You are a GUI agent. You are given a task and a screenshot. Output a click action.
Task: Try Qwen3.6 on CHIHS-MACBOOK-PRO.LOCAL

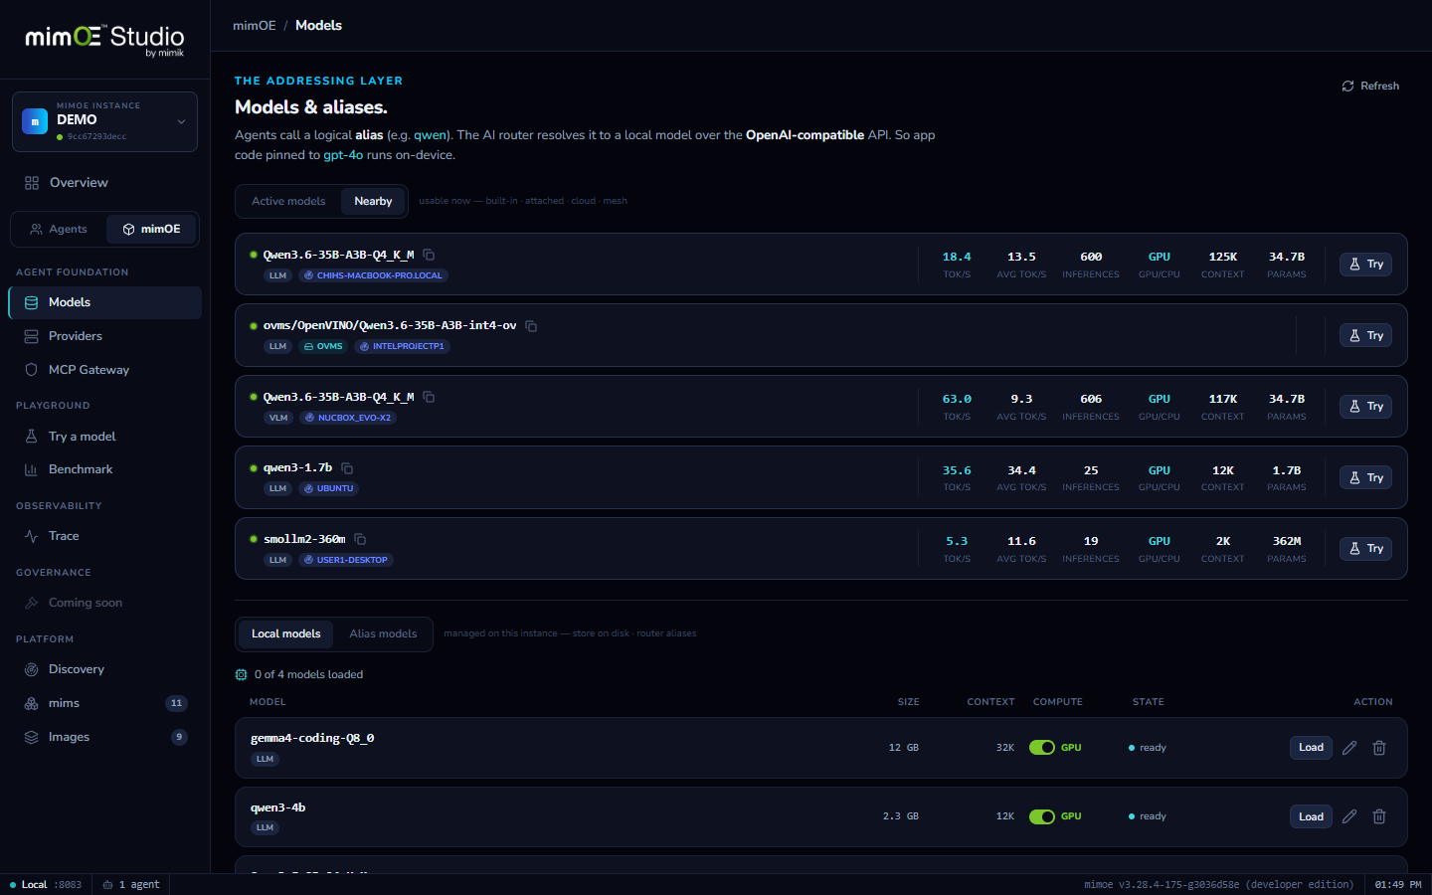[x=1365, y=265]
